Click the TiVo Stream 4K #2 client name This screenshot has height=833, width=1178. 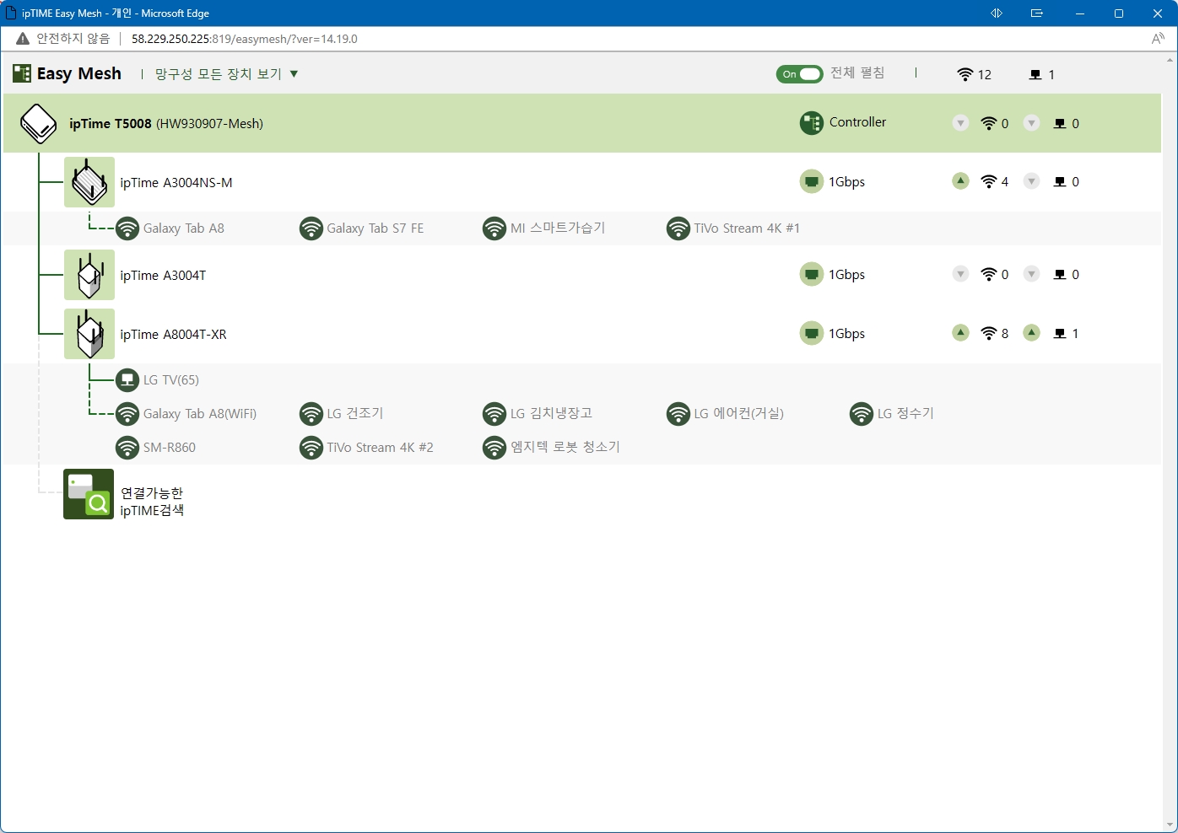(381, 448)
